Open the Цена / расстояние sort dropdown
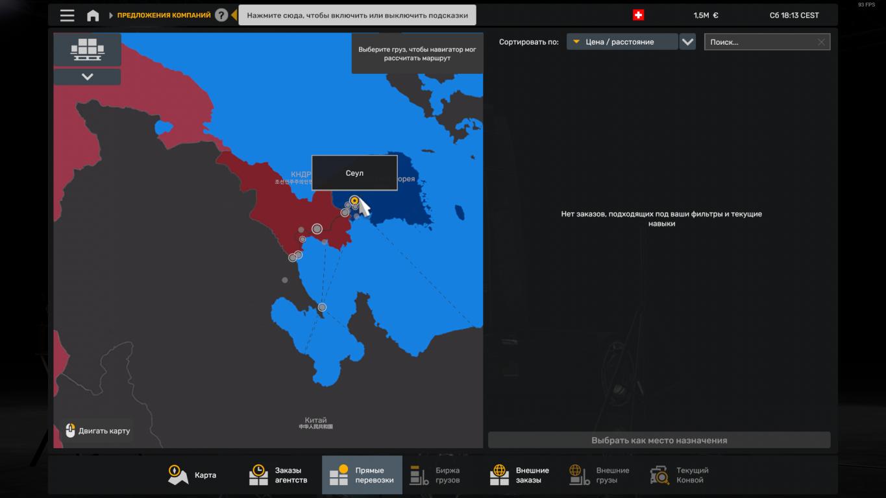Image resolution: width=886 pixels, height=498 pixels. click(621, 42)
